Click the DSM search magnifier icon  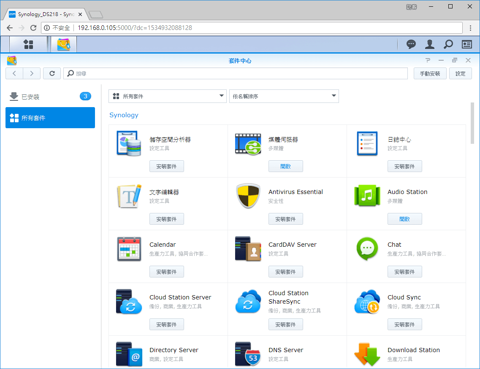(448, 44)
